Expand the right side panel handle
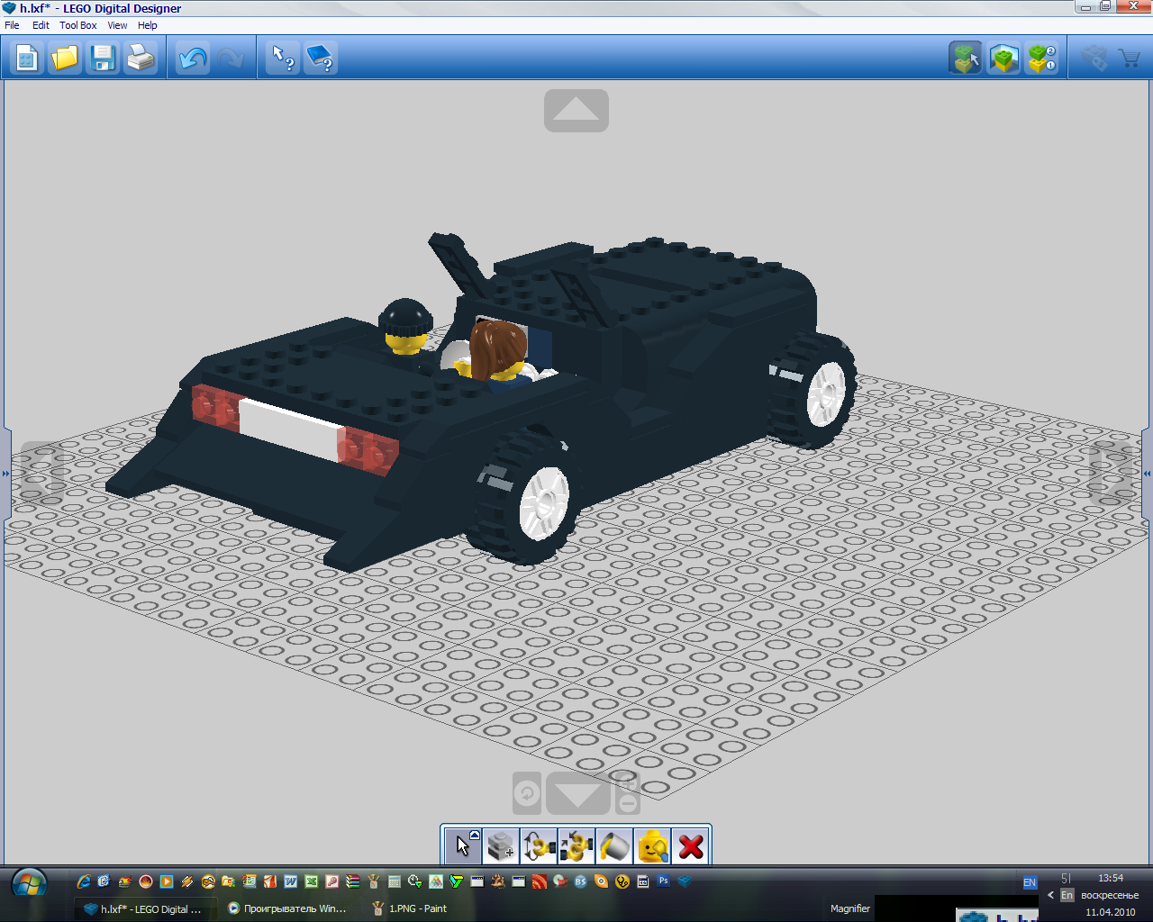The width and height of the screenshot is (1153, 922). click(1147, 473)
